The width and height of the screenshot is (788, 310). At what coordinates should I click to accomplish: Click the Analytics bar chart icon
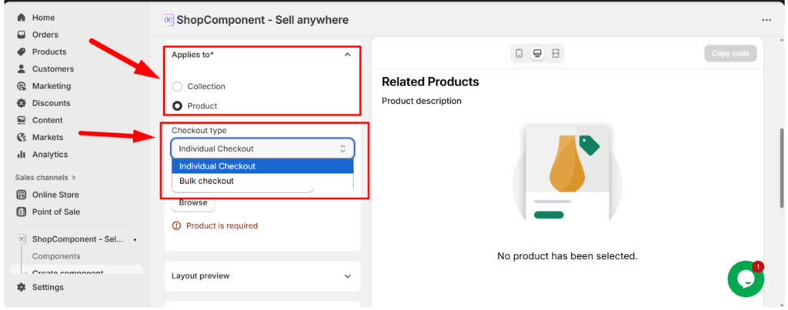click(x=21, y=155)
